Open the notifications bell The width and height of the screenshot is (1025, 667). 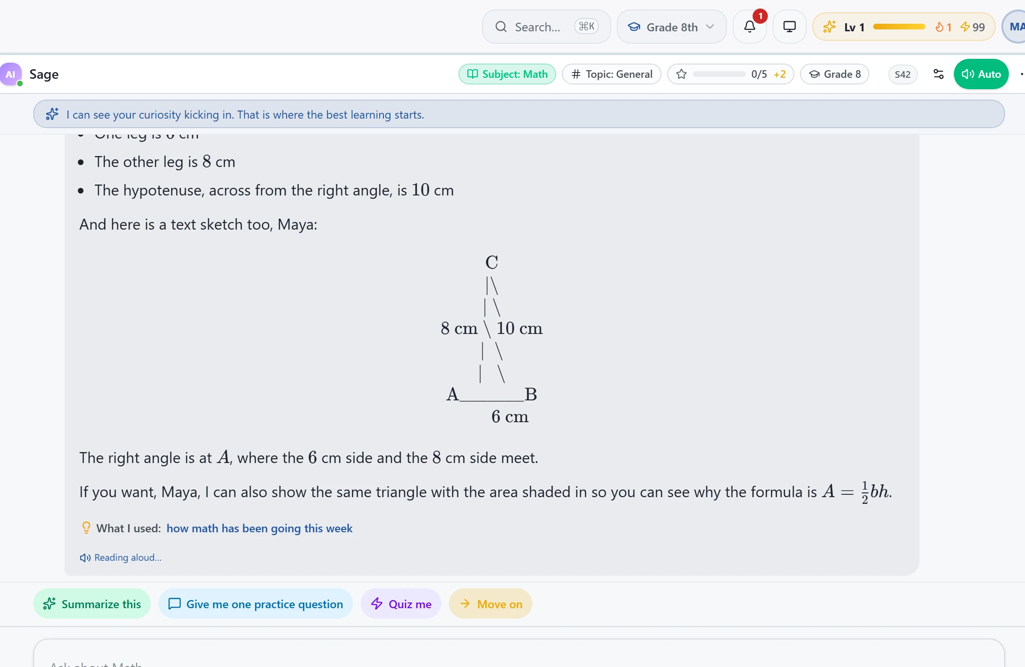tap(750, 27)
